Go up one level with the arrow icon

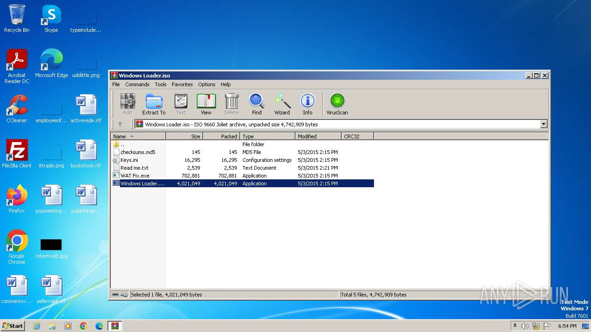click(120, 124)
